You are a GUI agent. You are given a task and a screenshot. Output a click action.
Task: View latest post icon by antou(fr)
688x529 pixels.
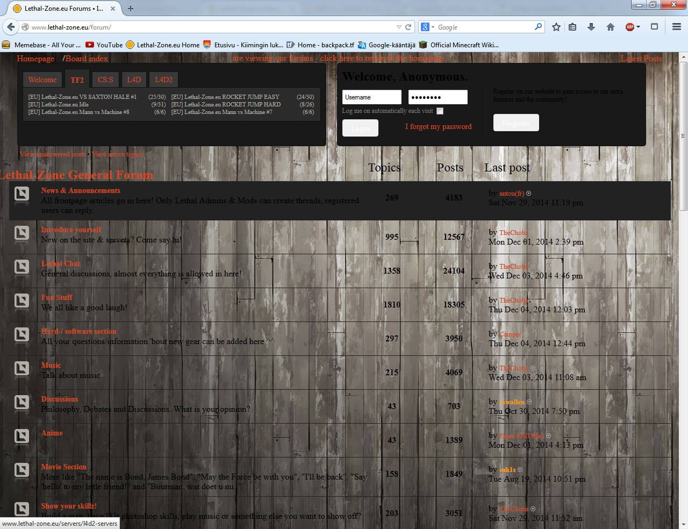coord(528,194)
